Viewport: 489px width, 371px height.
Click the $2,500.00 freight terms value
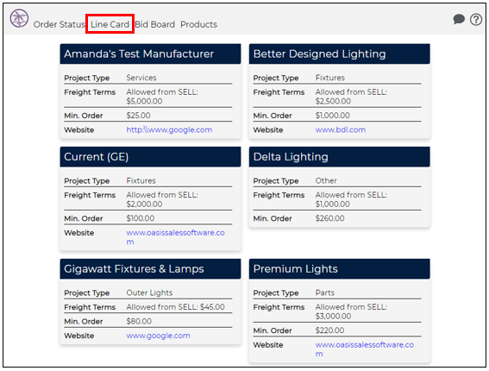(333, 101)
